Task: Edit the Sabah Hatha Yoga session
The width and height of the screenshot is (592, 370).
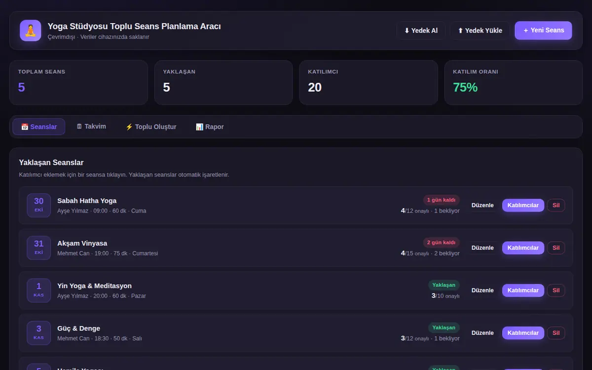Action: tap(482, 205)
